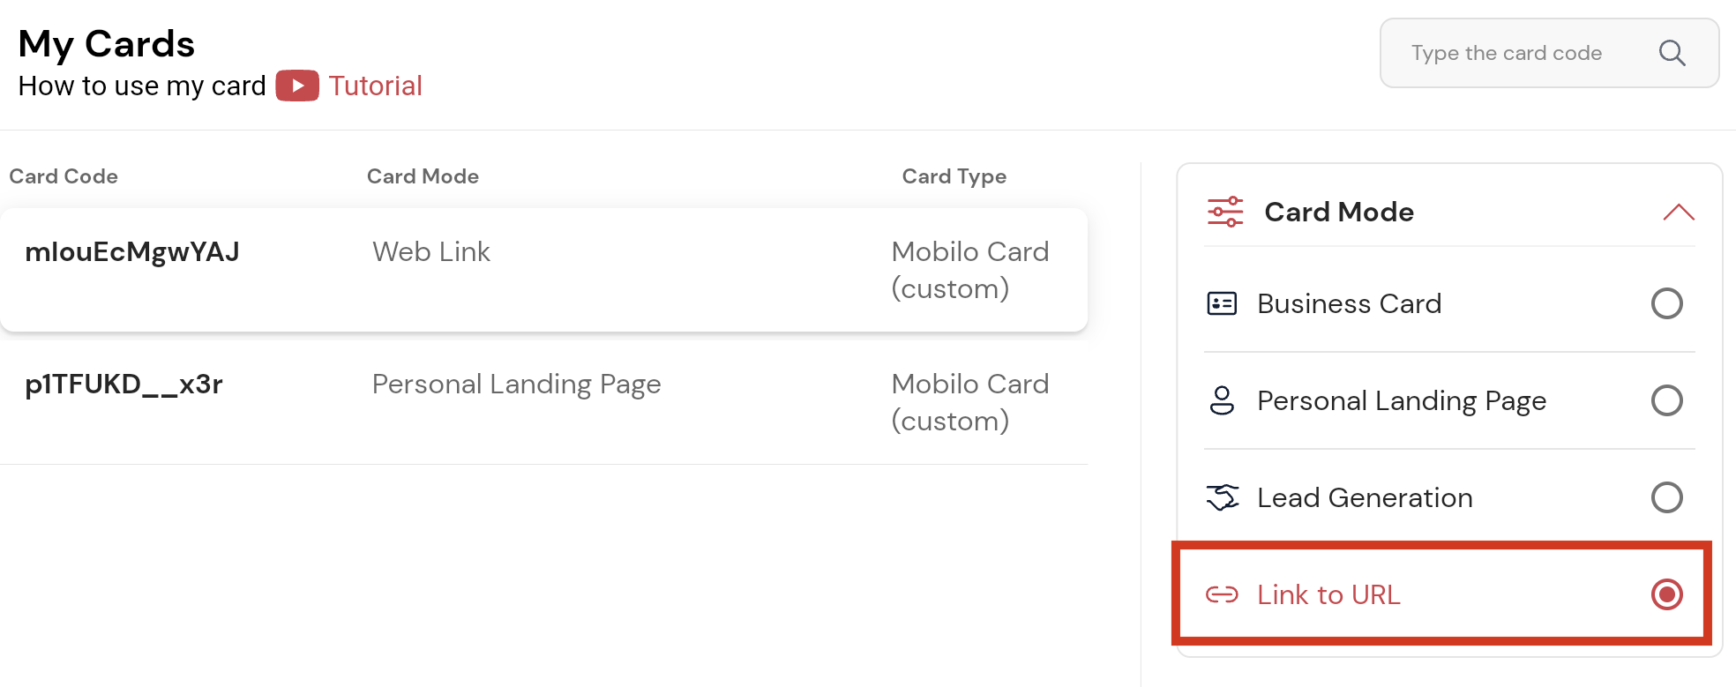1736x687 pixels.
Task: Click the YouTube play icon beside Tutorial
Action: tap(297, 86)
